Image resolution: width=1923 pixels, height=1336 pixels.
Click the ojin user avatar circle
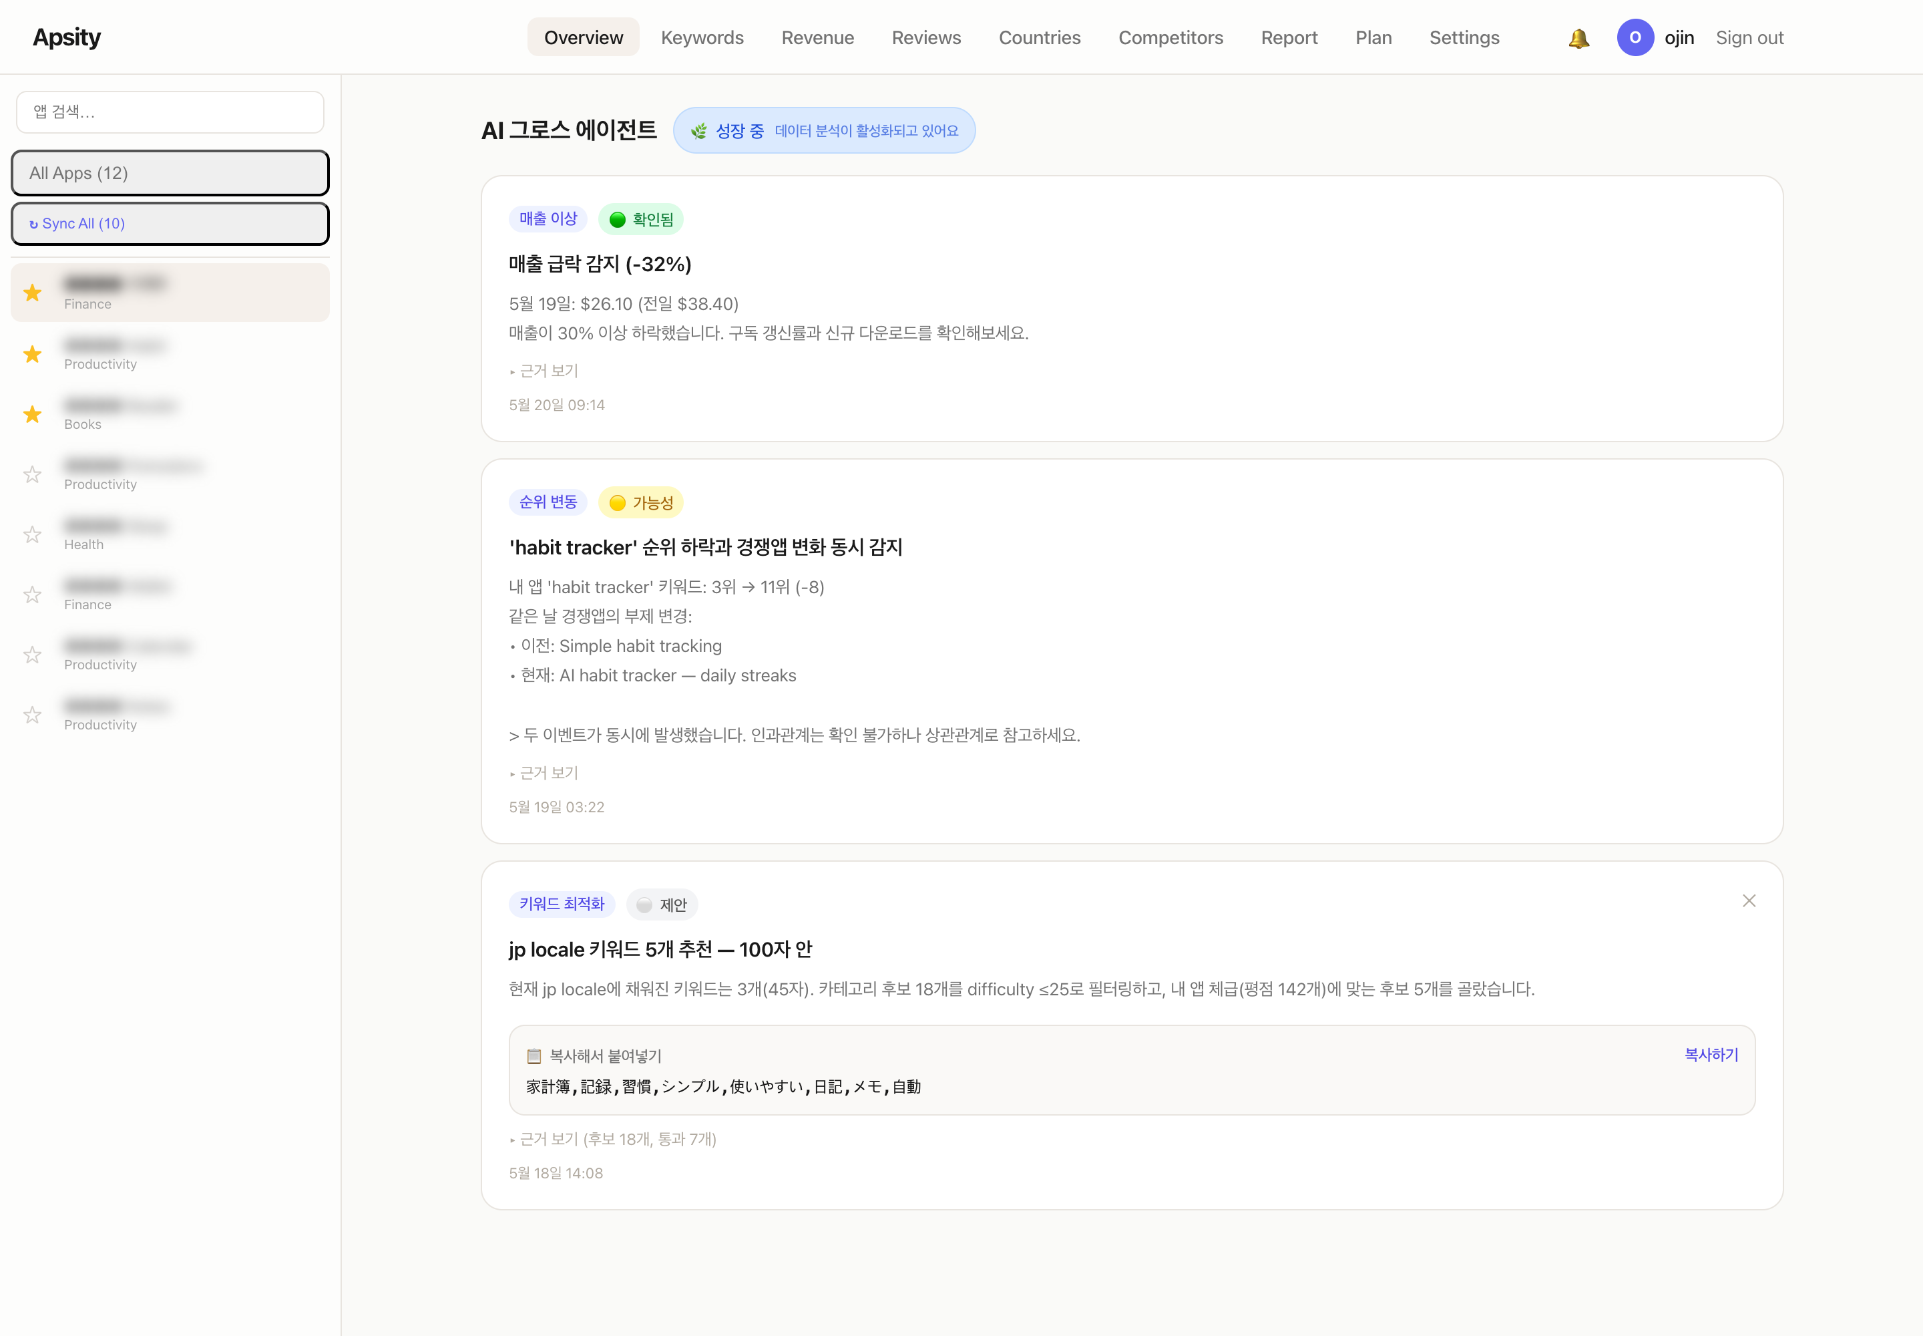(x=1635, y=37)
